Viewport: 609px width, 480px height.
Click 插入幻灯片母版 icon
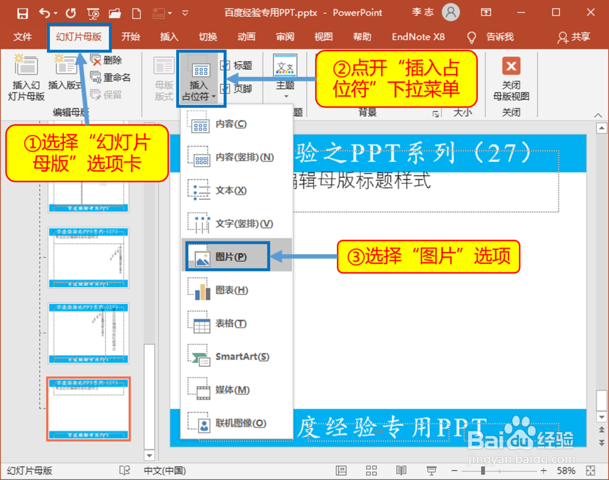point(26,78)
